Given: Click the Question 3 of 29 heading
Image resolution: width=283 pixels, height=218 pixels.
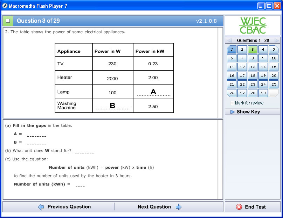Looking at the screenshot, I should [38, 21].
